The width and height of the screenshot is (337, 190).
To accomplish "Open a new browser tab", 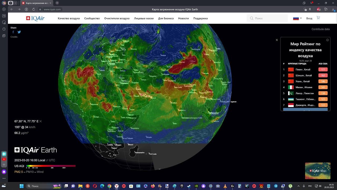I will point(57,3).
